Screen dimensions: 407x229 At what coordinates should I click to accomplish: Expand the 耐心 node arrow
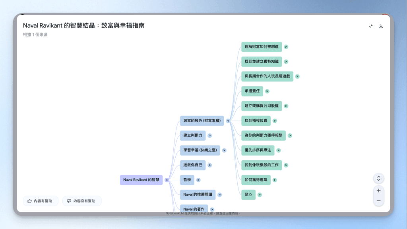260,194
